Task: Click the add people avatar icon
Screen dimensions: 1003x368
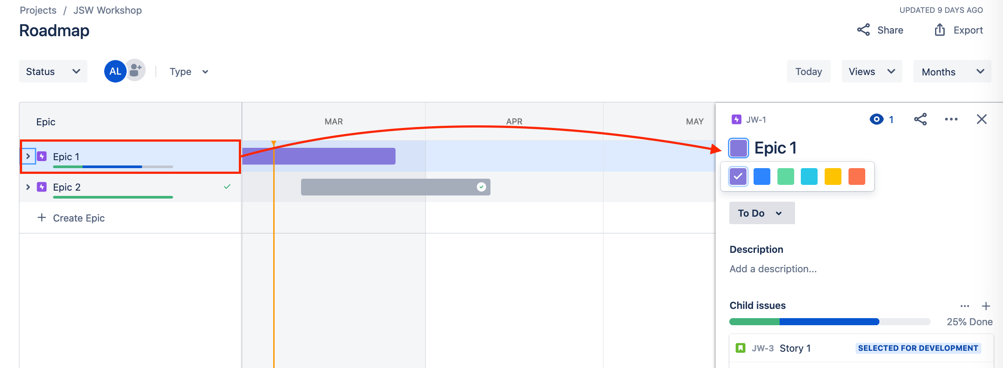Action: [x=136, y=71]
